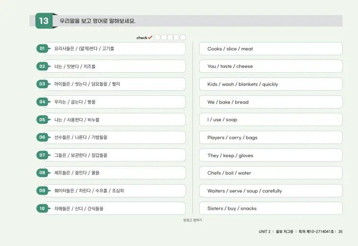Tick the fifth check box after 'check'
The height and width of the screenshot is (246, 358).
(183, 37)
